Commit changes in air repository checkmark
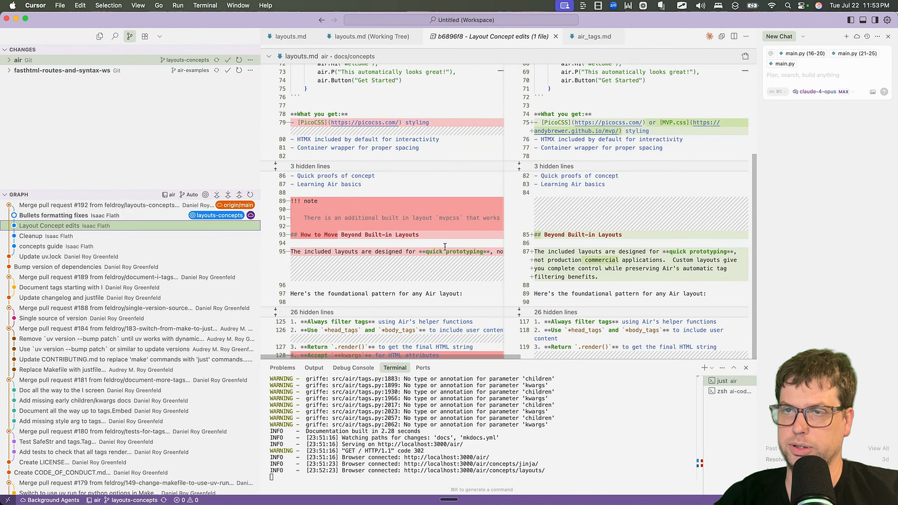This screenshot has height=505, width=898. tap(228, 60)
